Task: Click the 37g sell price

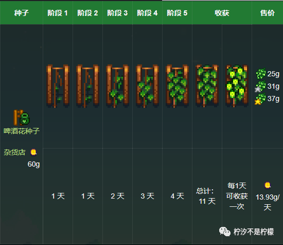Action: [x=273, y=99]
